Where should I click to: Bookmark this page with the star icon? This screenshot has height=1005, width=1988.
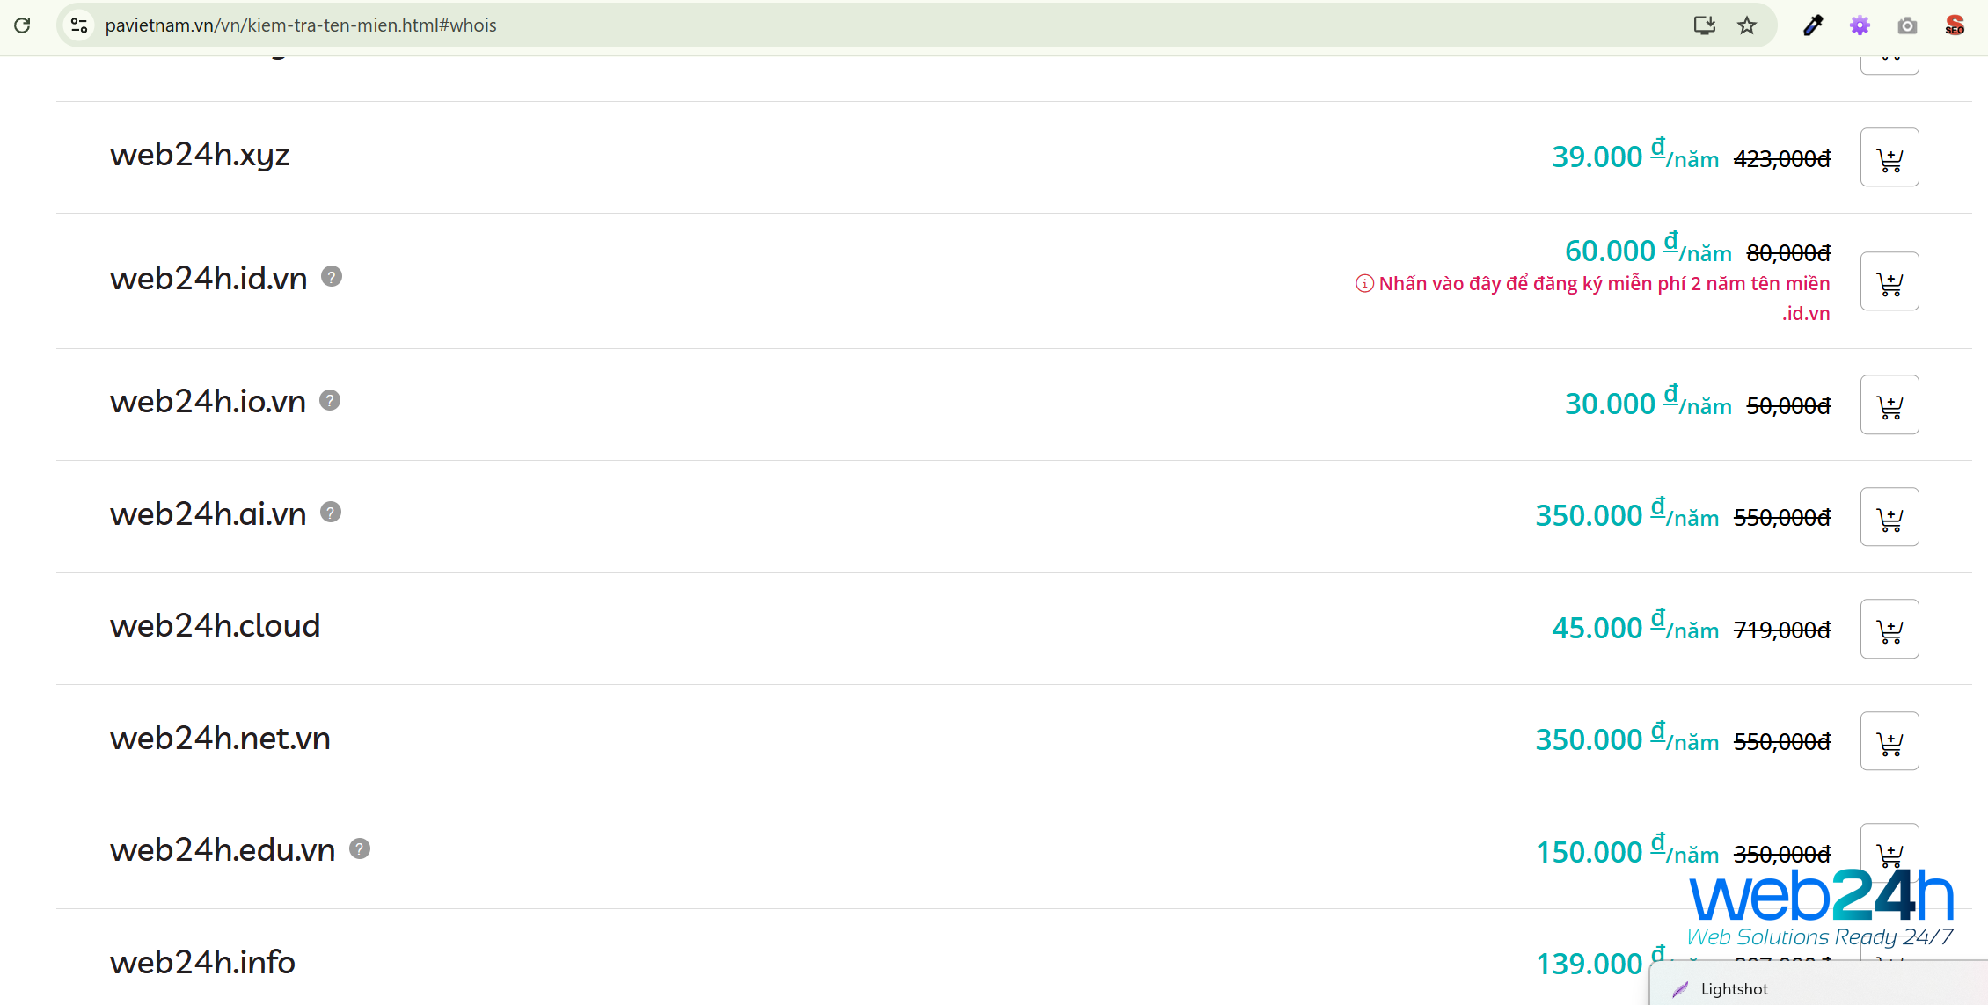1747,25
